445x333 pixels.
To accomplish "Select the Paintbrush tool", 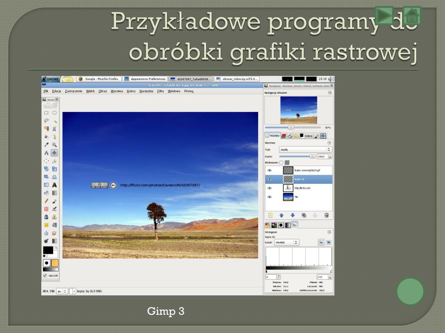I will tap(54, 201).
